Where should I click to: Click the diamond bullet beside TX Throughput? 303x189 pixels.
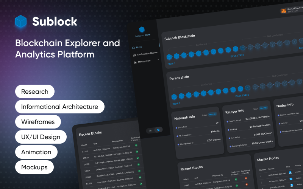177,136
